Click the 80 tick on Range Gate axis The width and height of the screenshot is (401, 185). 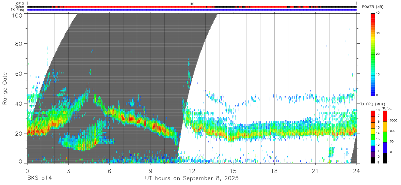[19, 44]
